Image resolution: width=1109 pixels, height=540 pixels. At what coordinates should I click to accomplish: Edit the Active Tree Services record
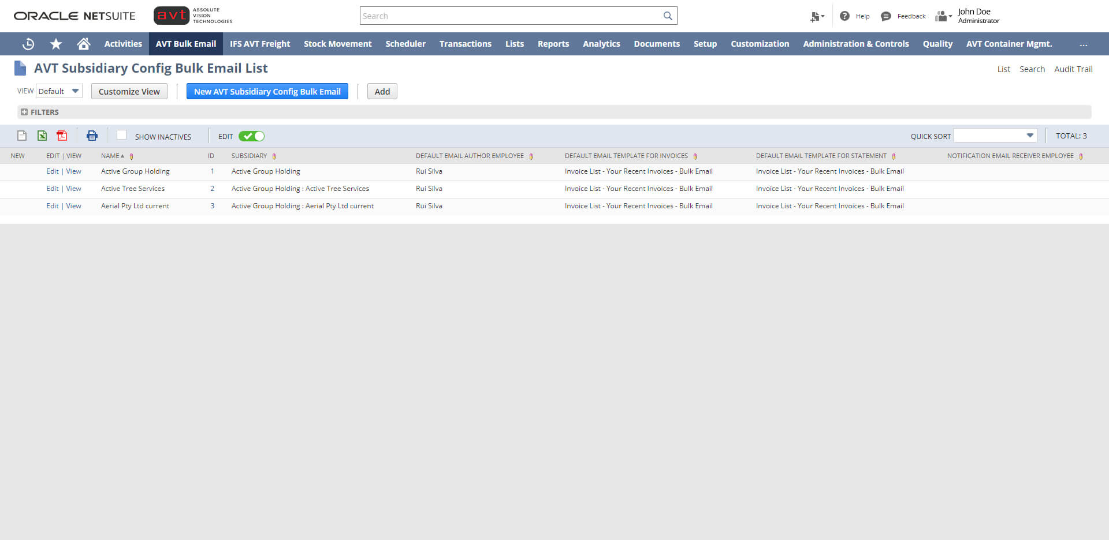52,188
